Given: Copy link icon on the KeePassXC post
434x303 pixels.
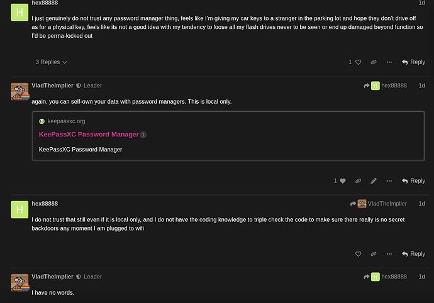Looking at the screenshot, I should coord(358,181).
